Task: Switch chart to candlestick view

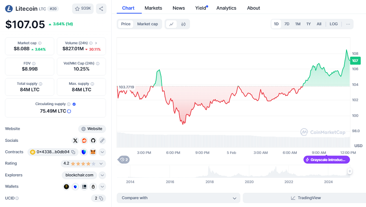Action: (183, 24)
